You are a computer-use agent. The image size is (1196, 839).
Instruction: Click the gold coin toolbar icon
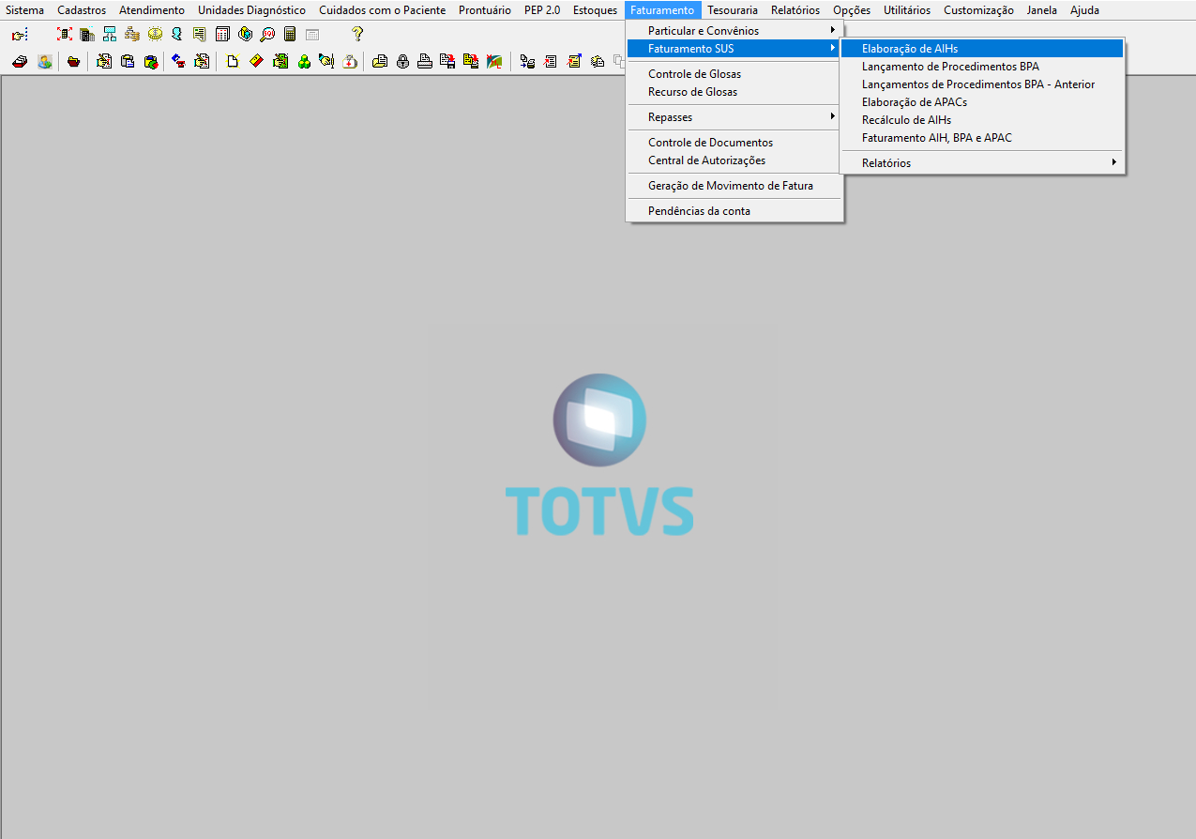pyautogui.click(x=155, y=35)
